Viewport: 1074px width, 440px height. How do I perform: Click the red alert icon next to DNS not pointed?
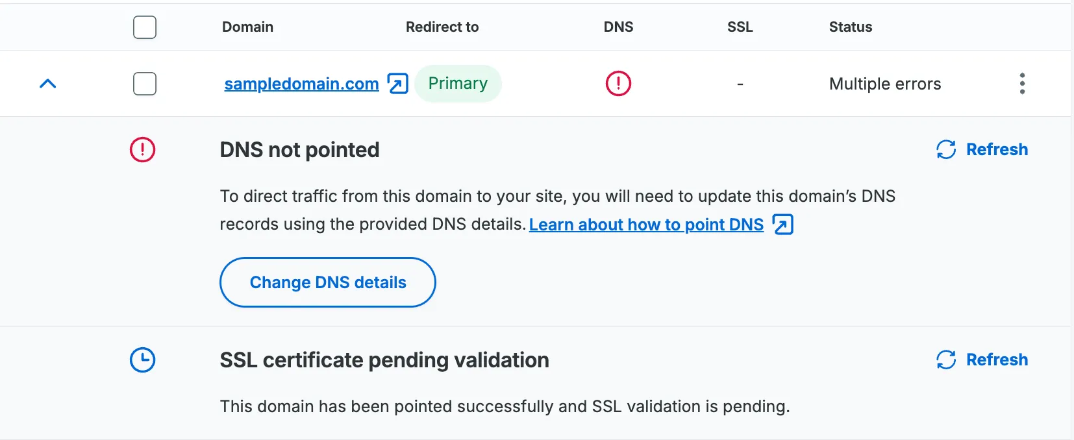pyautogui.click(x=142, y=149)
